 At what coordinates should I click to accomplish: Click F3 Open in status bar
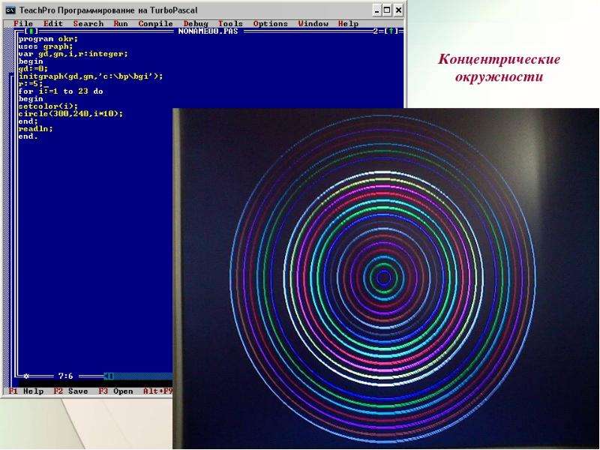(115, 391)
